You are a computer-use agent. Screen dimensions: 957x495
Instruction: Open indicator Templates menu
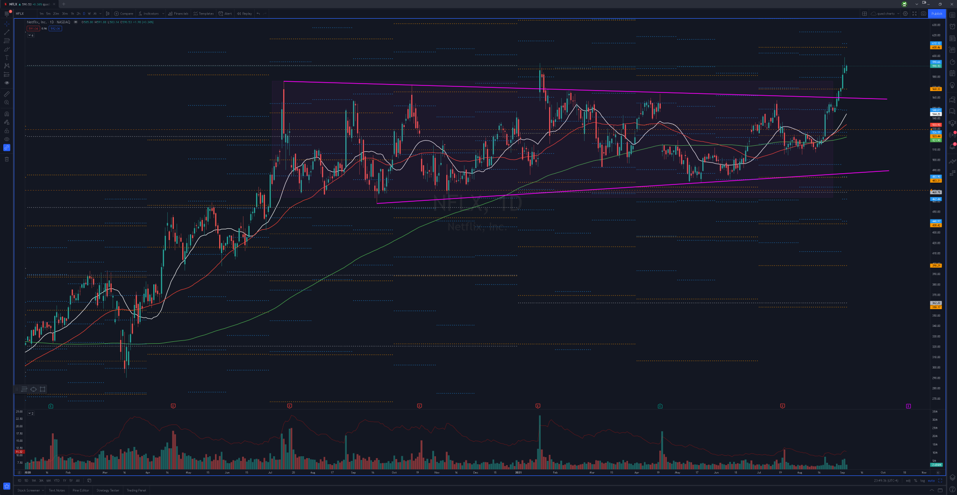(x=204, y=14)
